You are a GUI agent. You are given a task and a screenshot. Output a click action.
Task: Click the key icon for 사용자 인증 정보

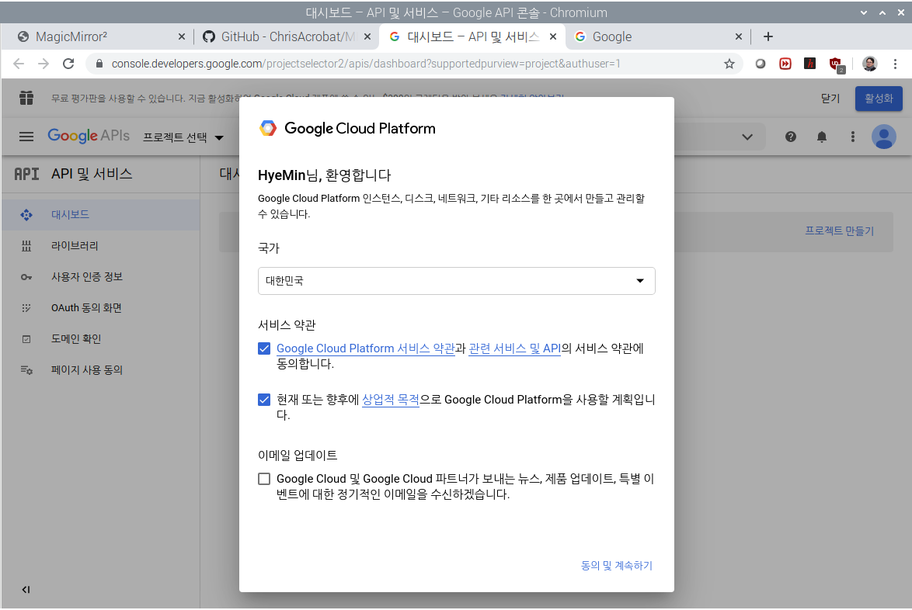[26, 277]
